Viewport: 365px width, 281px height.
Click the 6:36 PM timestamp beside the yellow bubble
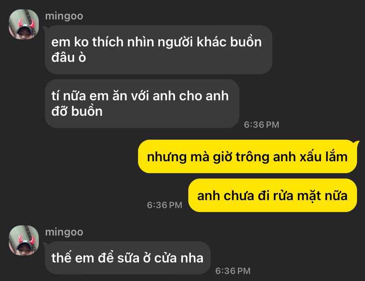point(164,205)
